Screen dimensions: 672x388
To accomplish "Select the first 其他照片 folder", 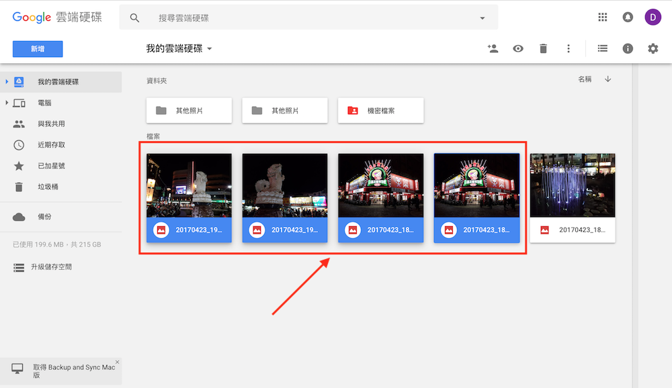I will click(189, 111).
